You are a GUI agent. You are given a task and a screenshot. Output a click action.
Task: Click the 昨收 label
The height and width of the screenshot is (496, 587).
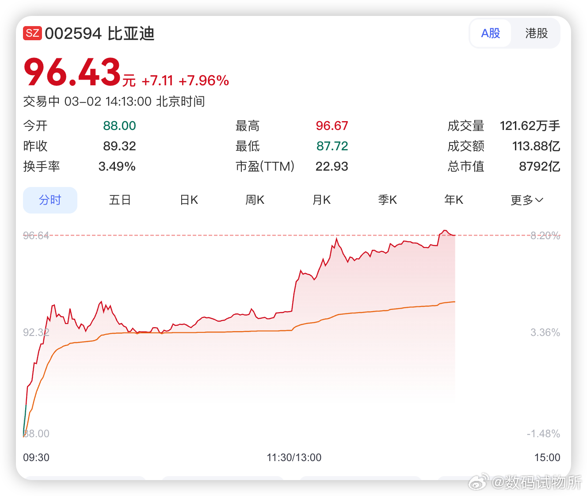35,146
